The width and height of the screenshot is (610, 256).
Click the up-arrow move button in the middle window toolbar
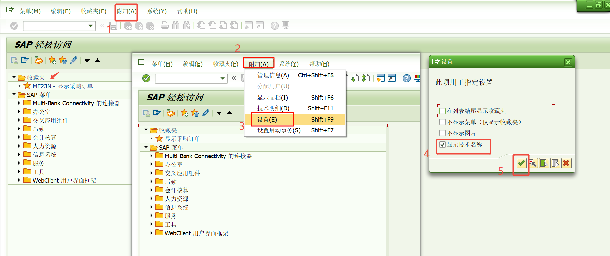[230, 113]
